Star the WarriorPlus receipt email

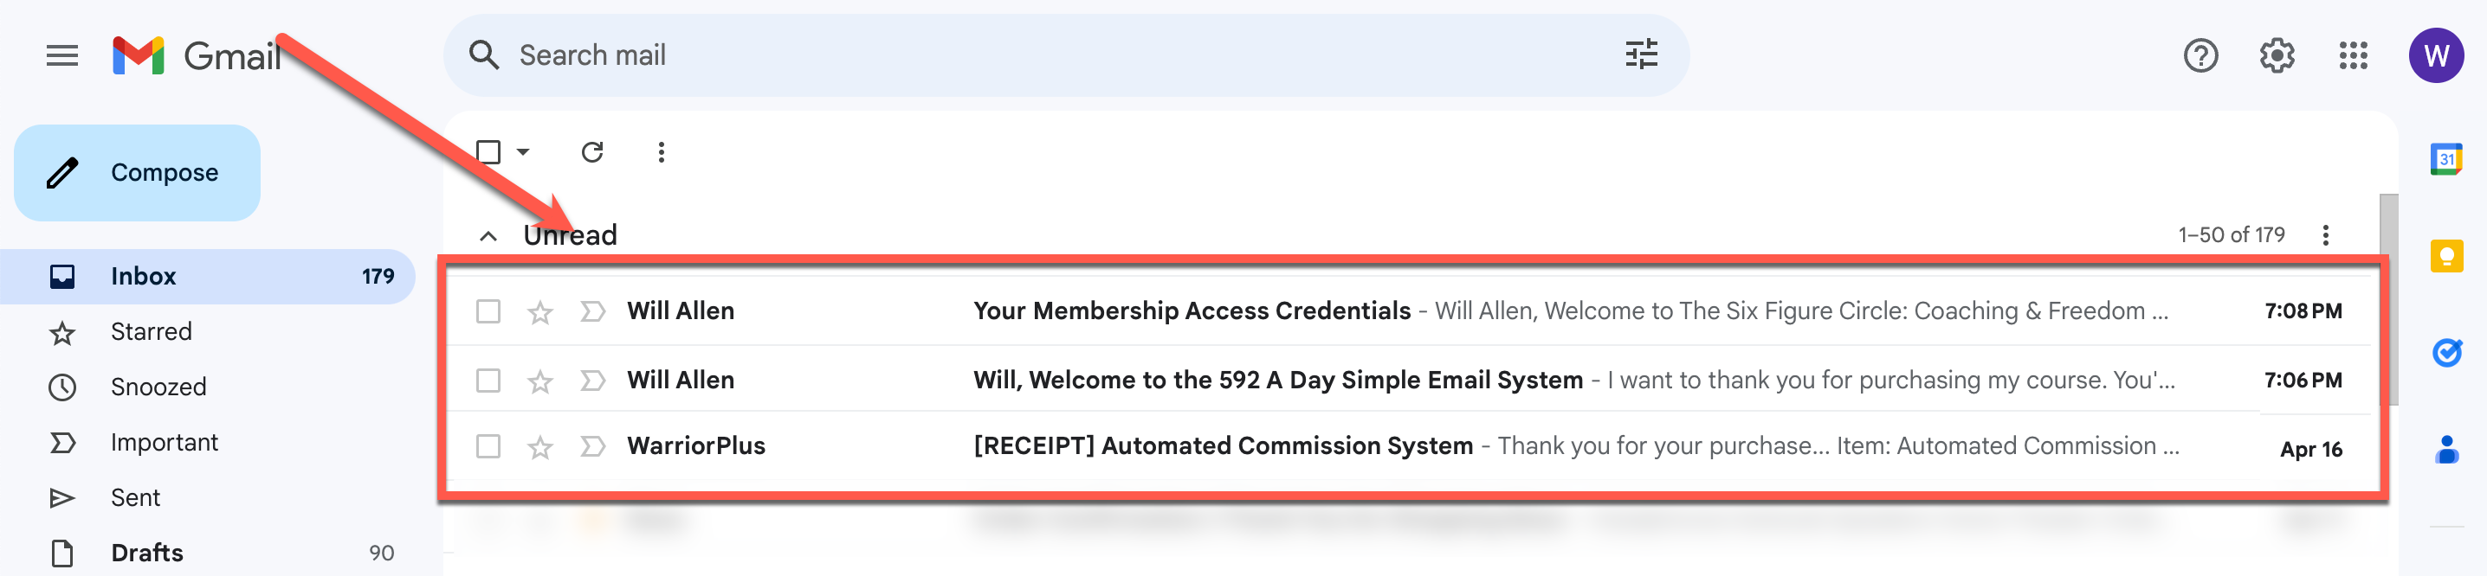(539, 448)
